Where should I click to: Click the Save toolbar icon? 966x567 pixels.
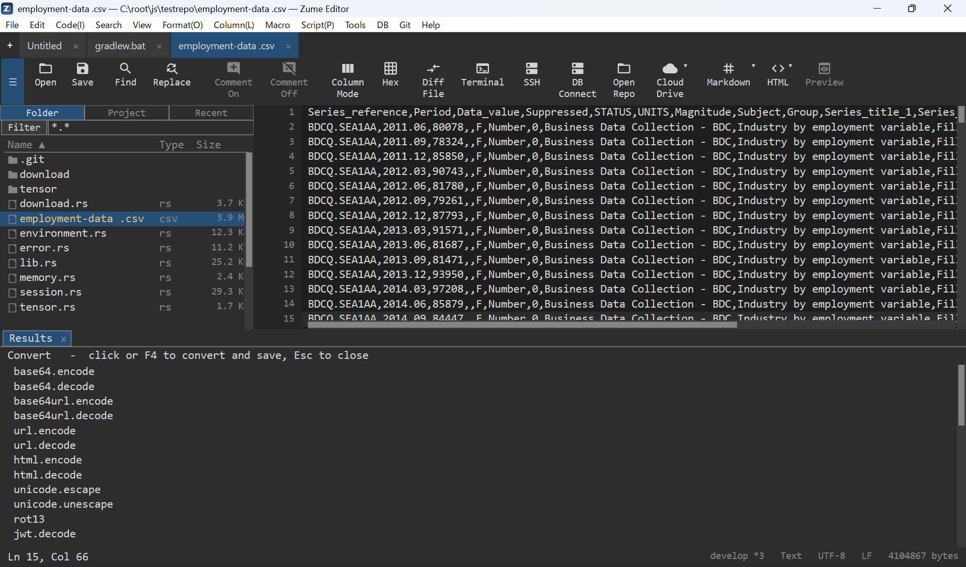tap(83, 75)
